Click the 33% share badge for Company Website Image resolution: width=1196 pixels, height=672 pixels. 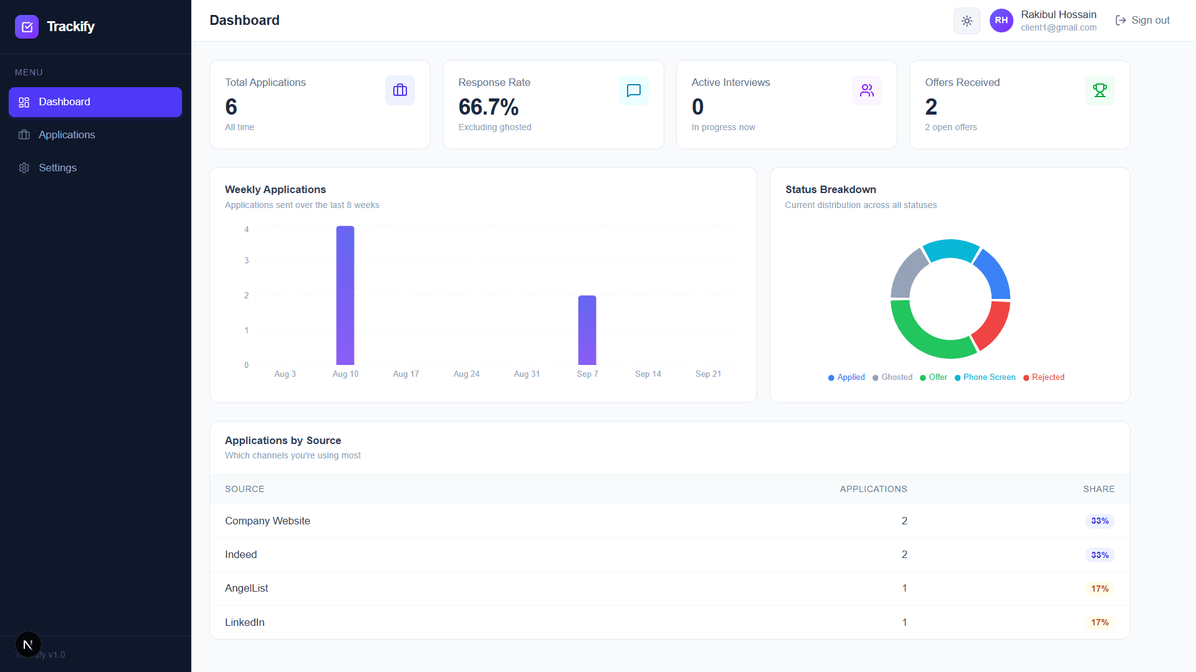pyautogui.click(x=1099, y=521)
